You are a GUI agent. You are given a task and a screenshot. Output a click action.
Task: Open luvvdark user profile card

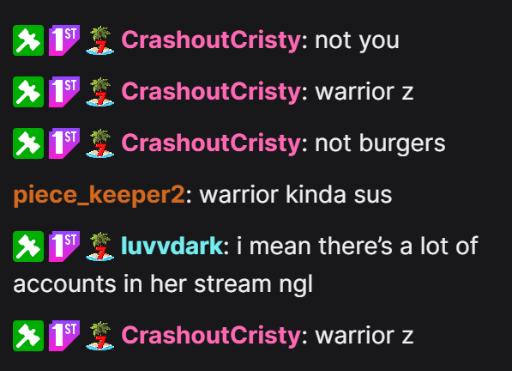[x=172, y=246]
